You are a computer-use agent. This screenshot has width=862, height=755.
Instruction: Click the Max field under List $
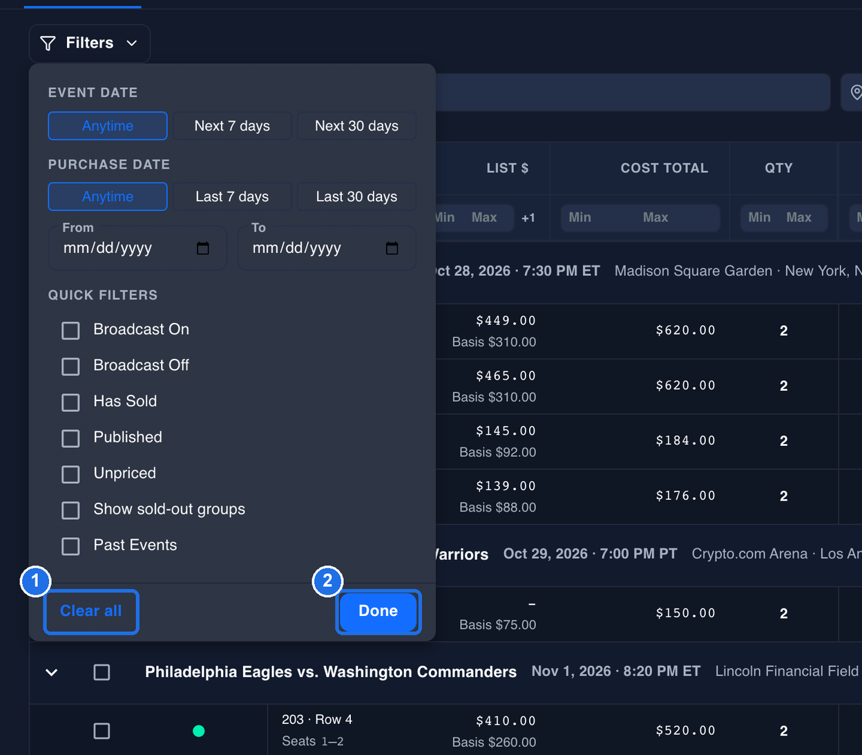point(484,218)
